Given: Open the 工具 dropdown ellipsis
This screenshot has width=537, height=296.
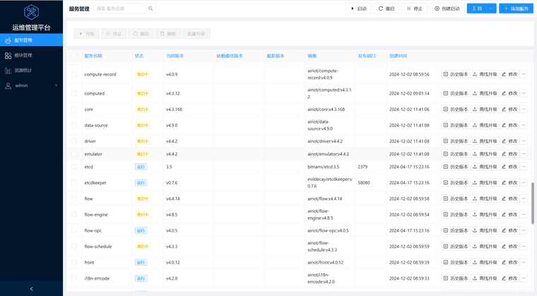Looking at the screenshot, I should click(x=491, y=8).
